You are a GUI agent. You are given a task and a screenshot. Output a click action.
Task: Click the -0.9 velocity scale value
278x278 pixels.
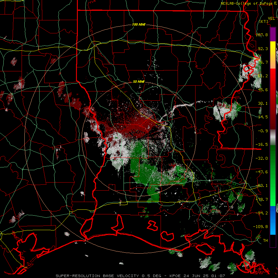[263, 131]
